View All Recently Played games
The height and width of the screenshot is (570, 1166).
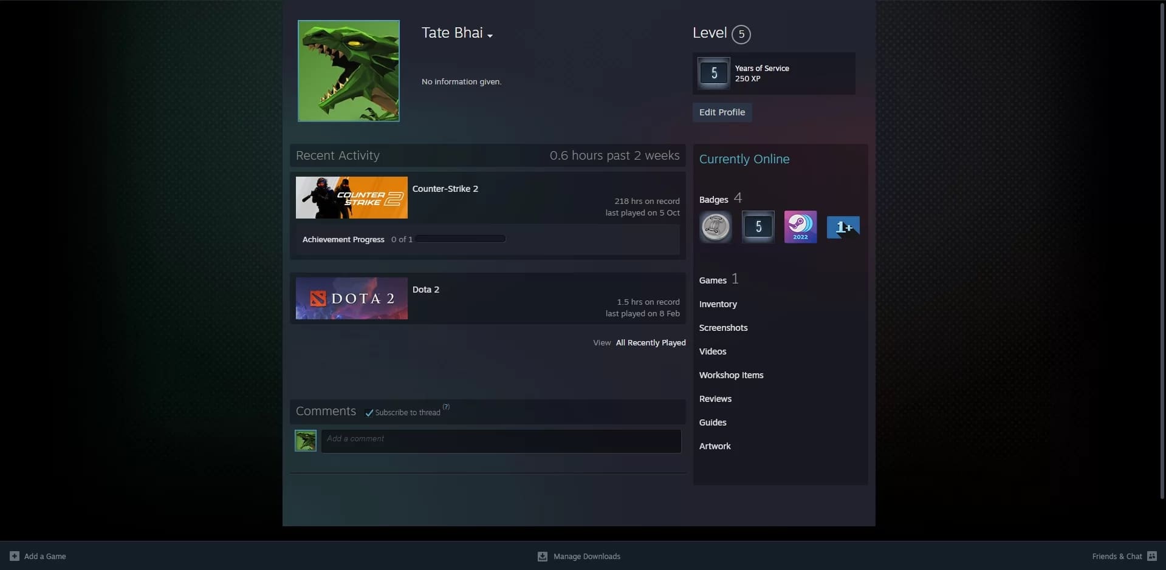[651, 343]
